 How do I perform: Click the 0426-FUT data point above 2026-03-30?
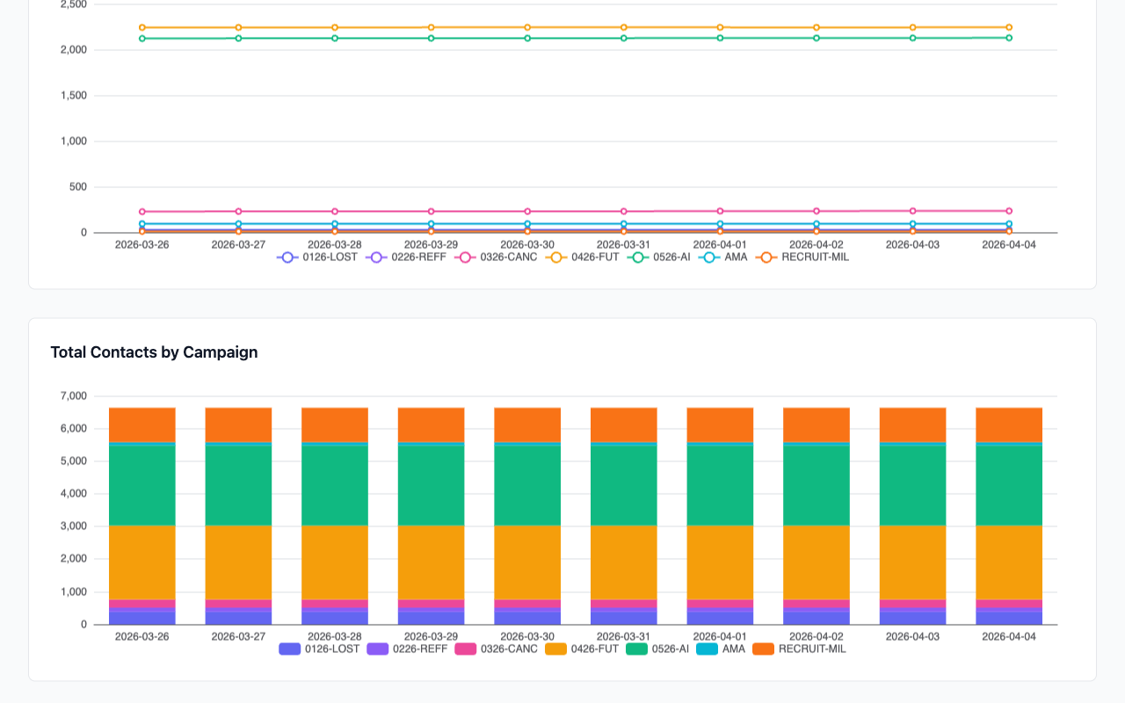point(527,26)
